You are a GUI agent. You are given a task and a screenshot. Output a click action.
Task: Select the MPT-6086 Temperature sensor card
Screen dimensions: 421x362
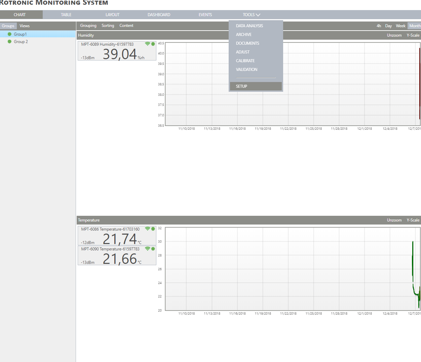(x=117, y=236)
